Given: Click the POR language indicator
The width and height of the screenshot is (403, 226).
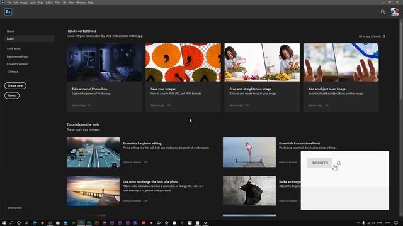Looking at the screenshot, I should pos(380,223).
